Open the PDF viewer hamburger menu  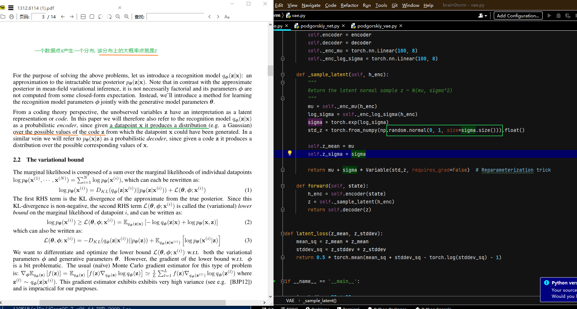(11, 8)
